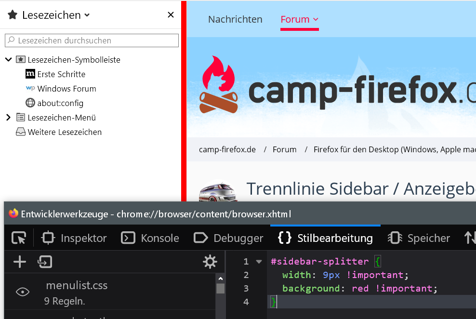Activate the element picker tool
This screenshot has width=476, height=319.
pos(18,238)
